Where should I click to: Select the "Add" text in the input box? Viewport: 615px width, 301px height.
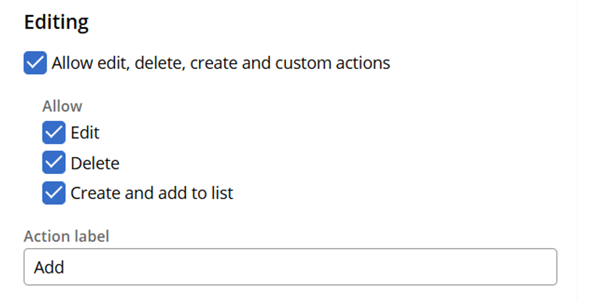48,266
